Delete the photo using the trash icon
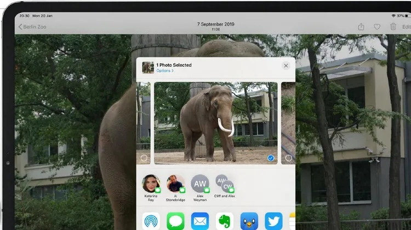Image resolution: width=411 pixels, height=230 pixels. tap(393, 26)
